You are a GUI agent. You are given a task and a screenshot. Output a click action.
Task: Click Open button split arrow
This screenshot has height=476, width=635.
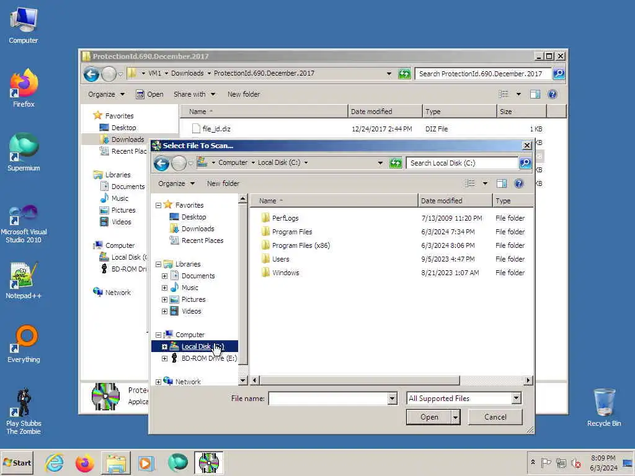click(x=456, y=417)
